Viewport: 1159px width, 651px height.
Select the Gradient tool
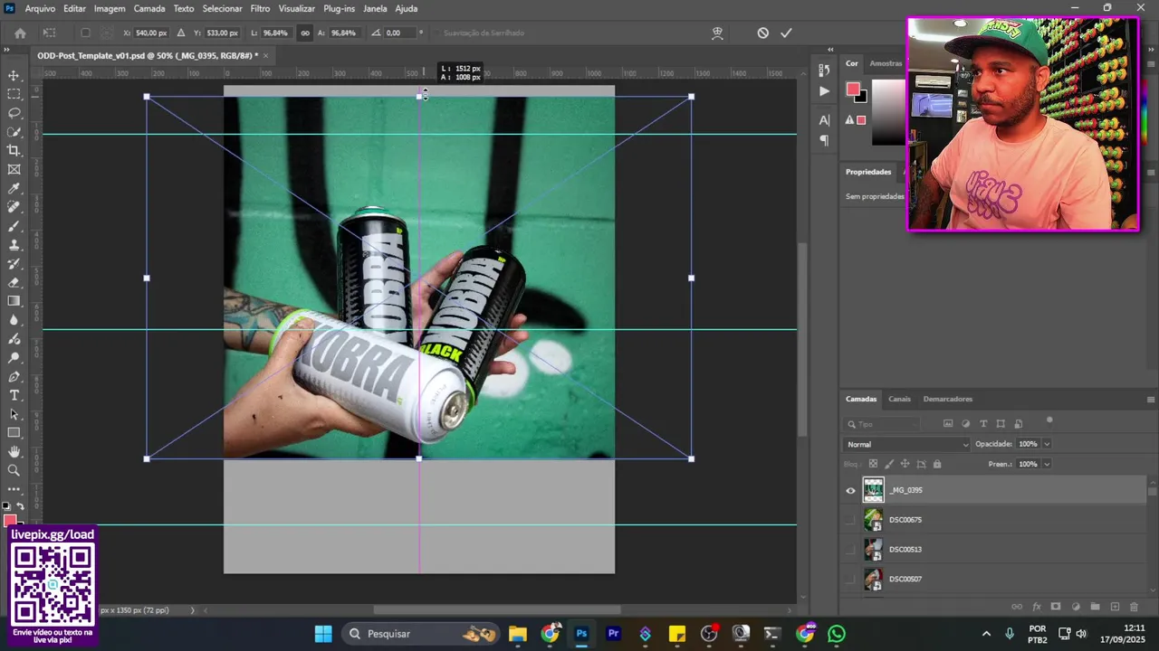(14, 301)
